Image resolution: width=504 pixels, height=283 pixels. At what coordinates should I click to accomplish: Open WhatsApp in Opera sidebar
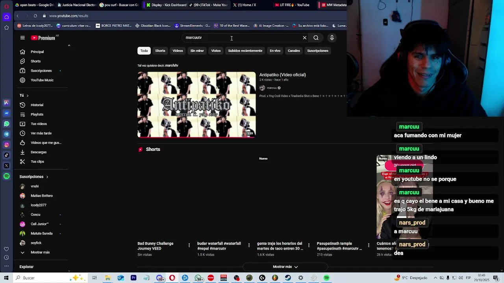[x=6, y=124]
